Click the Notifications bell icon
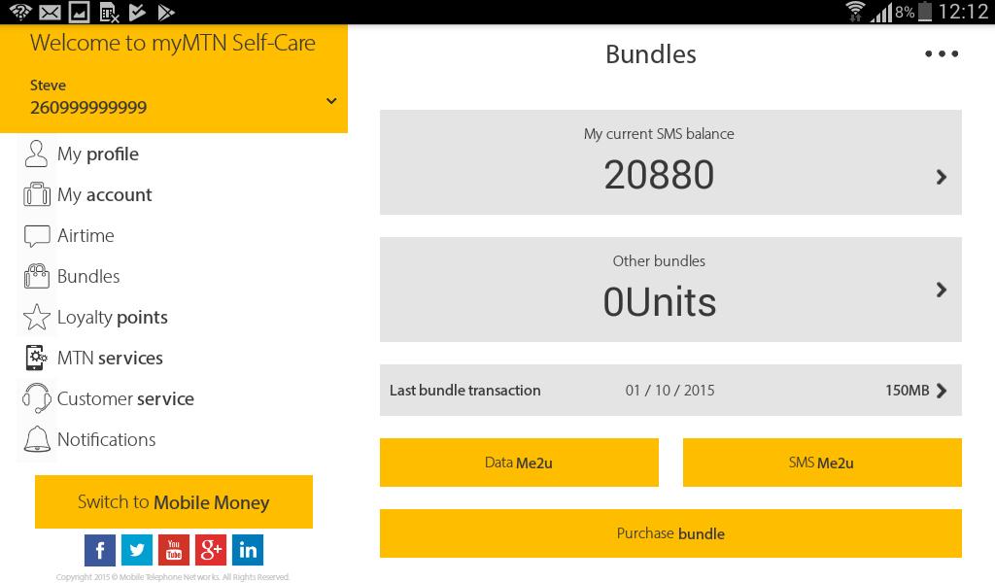 36,439
